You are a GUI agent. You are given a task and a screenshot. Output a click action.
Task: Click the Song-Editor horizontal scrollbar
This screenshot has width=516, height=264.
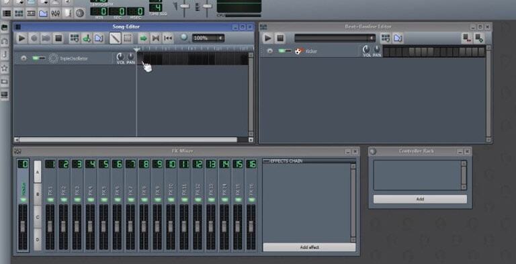click(128, 140)
